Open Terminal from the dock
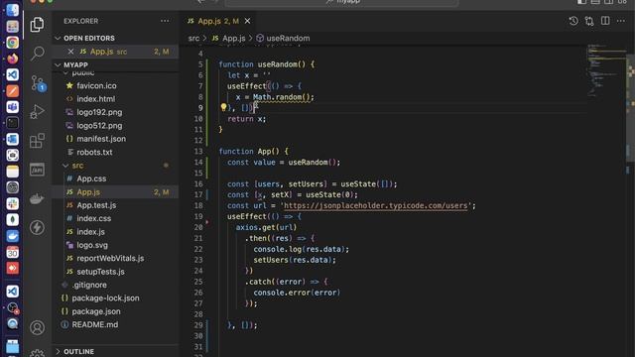635x357 pixels. 12,123
